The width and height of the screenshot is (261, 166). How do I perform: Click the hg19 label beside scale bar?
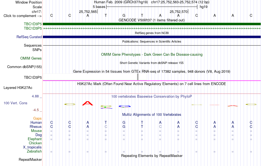coord(204,7)
